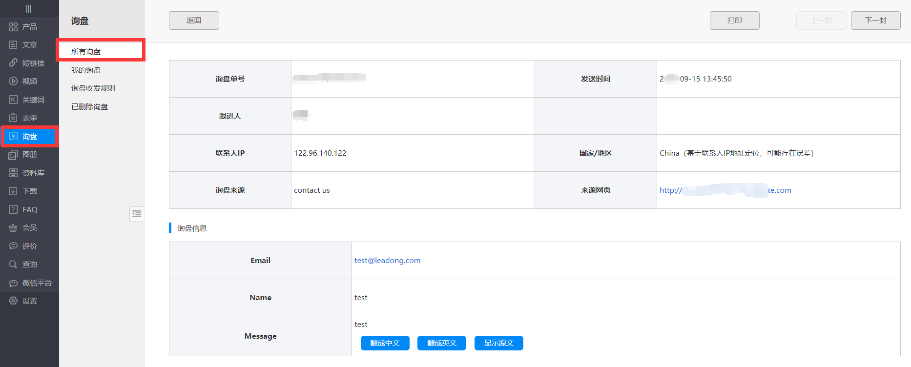Viewport: 911px width, 367px height.
Task: Click the 返回 back button
Action: (x=194, y=20)
